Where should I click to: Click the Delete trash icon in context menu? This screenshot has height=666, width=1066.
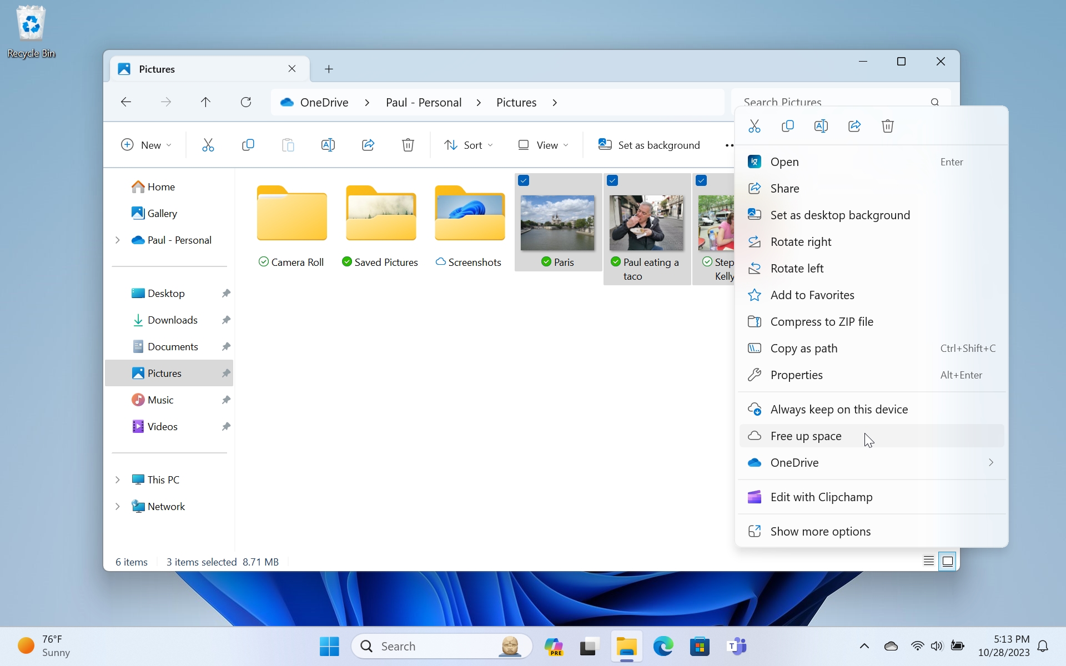pos(887,126)
